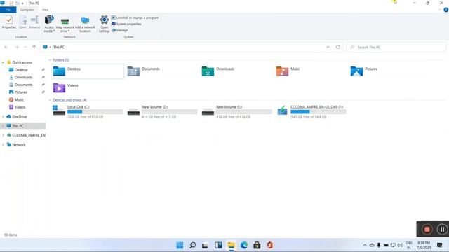This screenshot has width=449, height=252.
Task: Open taskbar Search icon
Action: 193,245
